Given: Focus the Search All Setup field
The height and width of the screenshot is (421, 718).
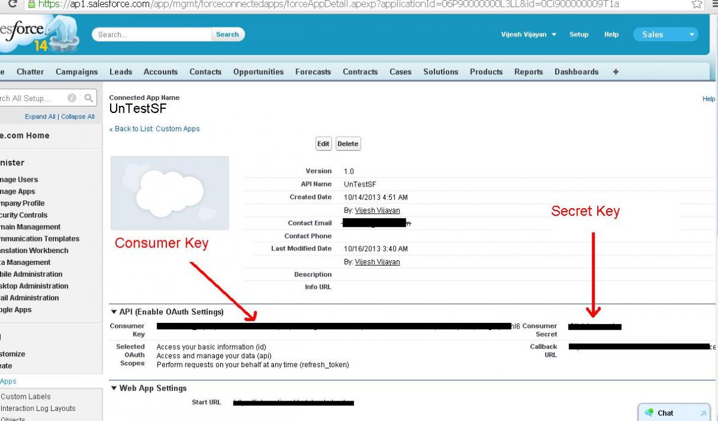Looking at the screenshot, I should 33,98.
